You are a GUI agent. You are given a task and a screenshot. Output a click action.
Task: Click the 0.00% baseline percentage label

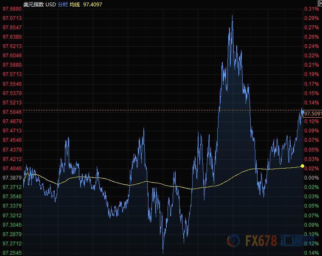click(311, 178)
